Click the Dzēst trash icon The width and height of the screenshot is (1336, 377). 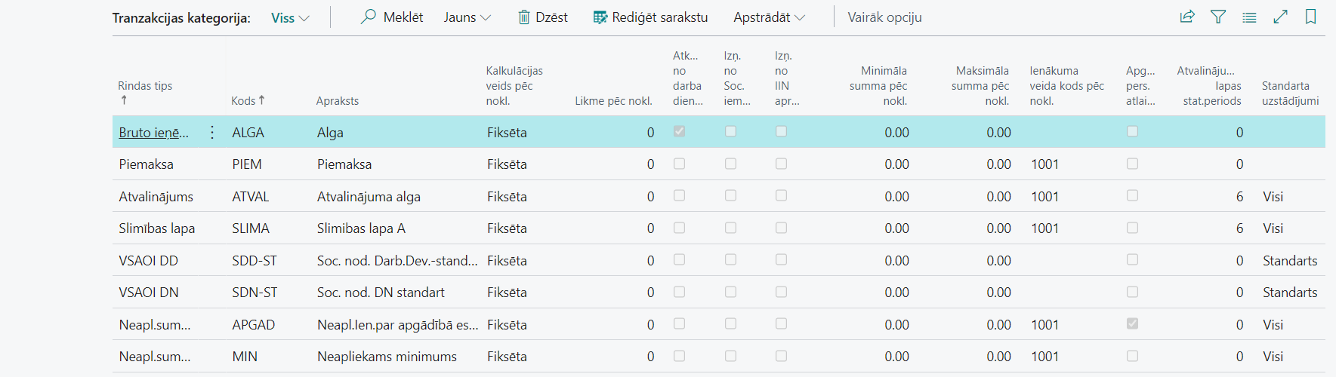coord(524,17)
